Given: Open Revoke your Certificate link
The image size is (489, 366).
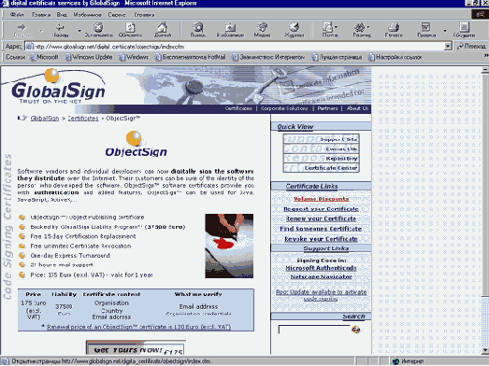Looking at the screenshot, I should coord(321,239).
